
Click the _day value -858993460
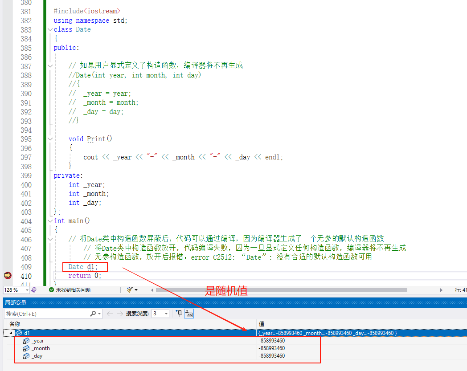click(272, 356)
